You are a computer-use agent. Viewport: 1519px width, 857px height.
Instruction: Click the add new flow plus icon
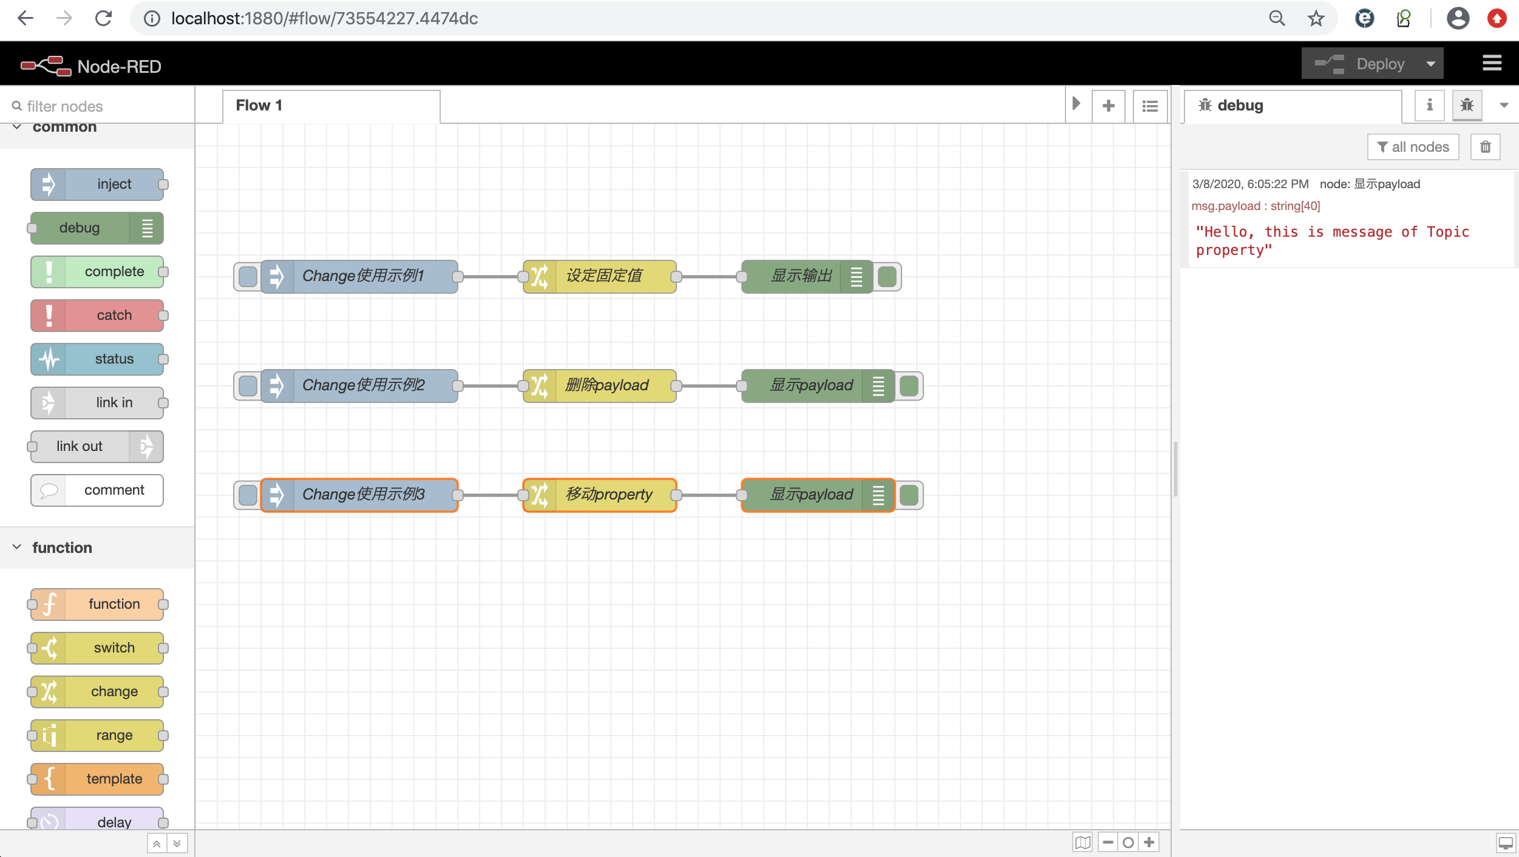[1108, 106]
